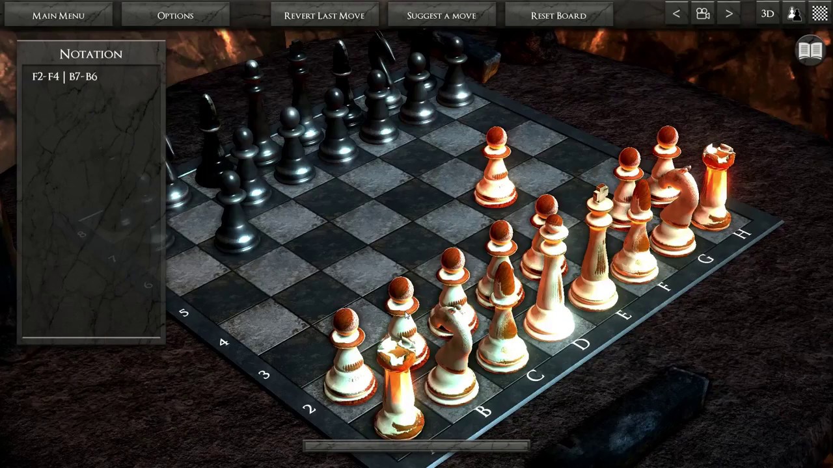Select the white bishop on C1
833x468 pixels.
point(502,318)
